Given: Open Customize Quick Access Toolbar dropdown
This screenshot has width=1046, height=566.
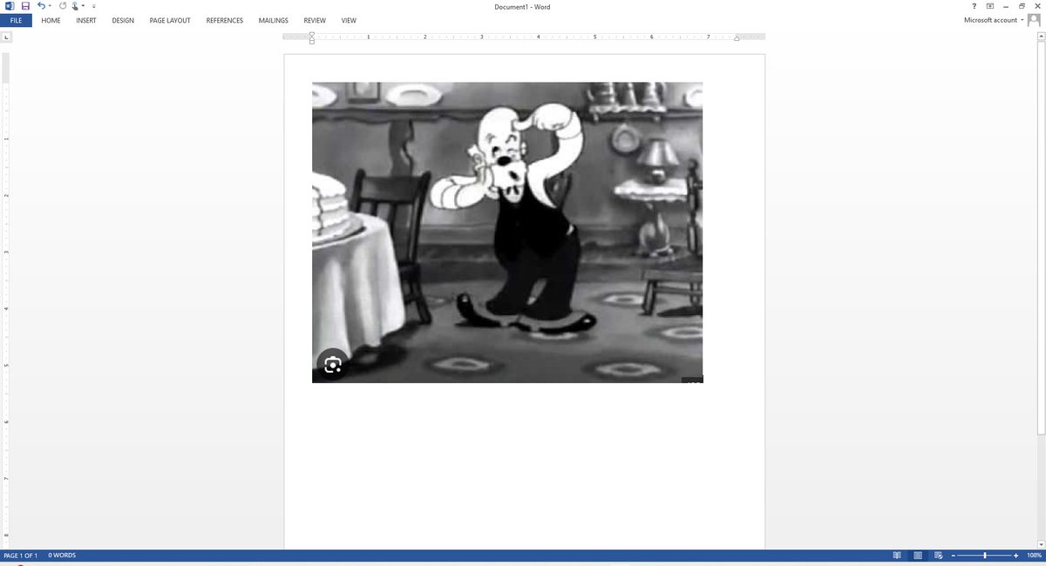Looking at the screenshot, I should 93,6.
